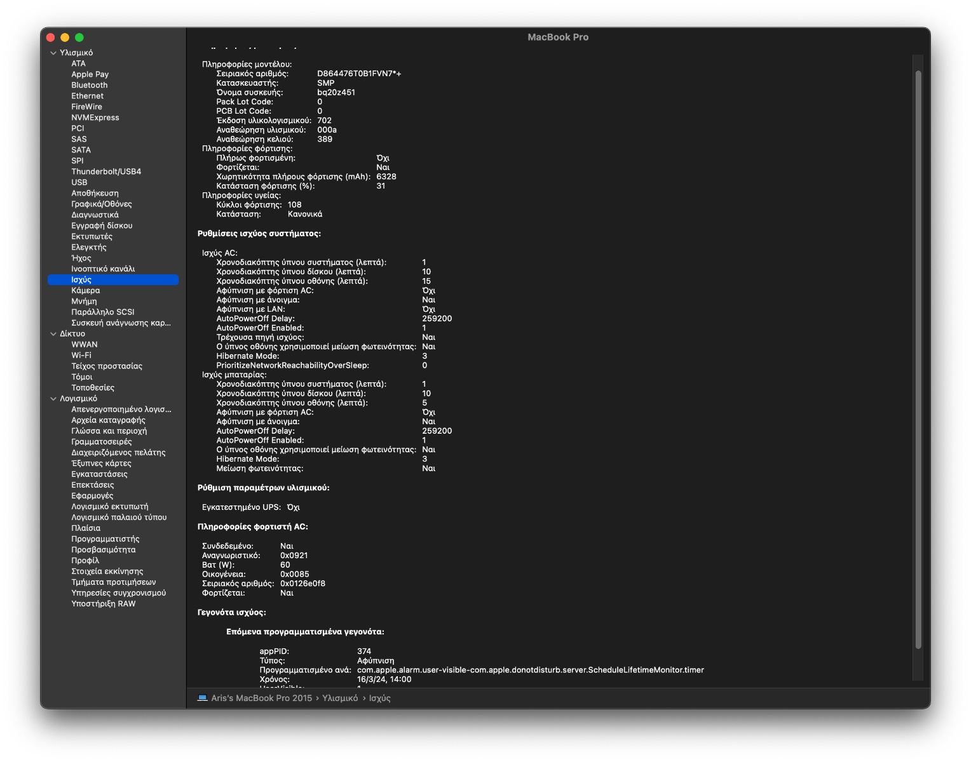The image size is (971, 762).
Task: Open Συσκευή ανάγνωσης καρ… entry
Action: pos(121,323)
